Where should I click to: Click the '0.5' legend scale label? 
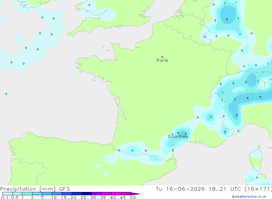pyautogui.click(x=15, y=197)
